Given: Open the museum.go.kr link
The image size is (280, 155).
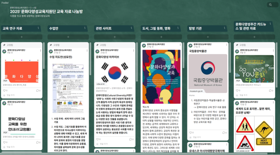Looking at the screenshot, I should [196, 91].
